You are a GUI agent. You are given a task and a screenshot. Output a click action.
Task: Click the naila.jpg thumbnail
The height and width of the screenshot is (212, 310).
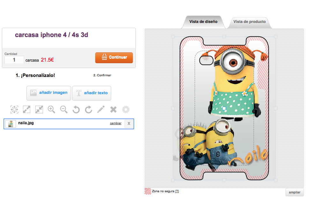pos(11,124)
